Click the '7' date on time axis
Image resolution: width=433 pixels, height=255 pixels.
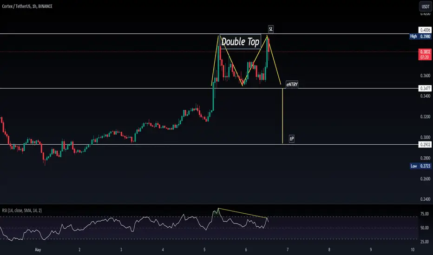click(288, 250)
